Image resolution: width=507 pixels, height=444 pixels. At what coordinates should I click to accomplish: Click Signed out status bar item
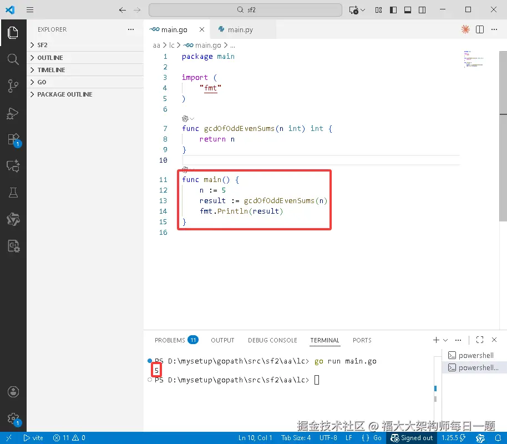click(x=412, y=438)
